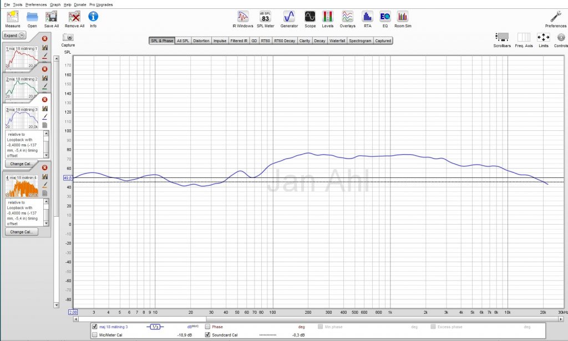Click right arrow of graph horizontal scrollbar
This screenshot has height=341, width=568.
point(561,319)
